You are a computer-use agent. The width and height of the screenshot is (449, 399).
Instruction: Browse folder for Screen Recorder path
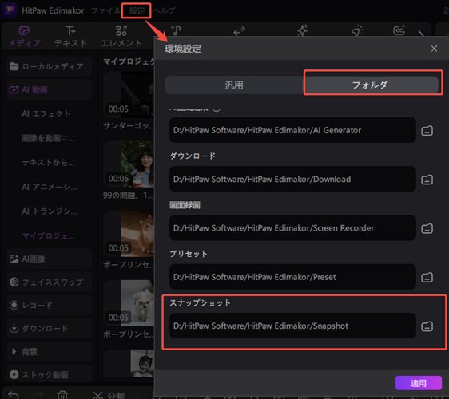(427, 228)
